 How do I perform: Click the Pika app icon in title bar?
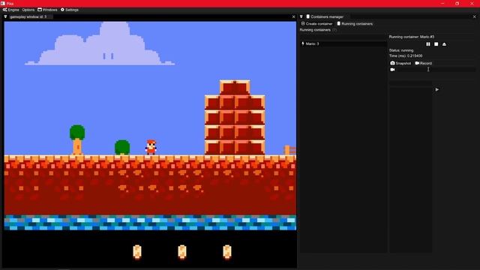coord(3,3)
